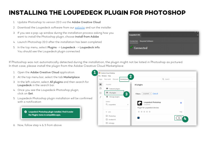The height and width of the screenshot is (144, 204).
Task: Switch to the Discover tab
Action: (115, 79)
